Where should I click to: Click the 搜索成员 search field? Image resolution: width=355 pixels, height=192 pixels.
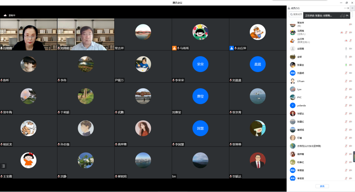296,14
